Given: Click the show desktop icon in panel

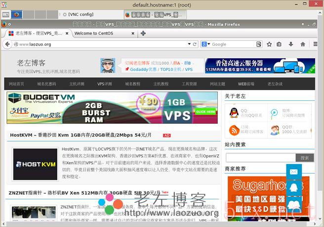Looking at the screenshot, I should click(x=6, y=14).
